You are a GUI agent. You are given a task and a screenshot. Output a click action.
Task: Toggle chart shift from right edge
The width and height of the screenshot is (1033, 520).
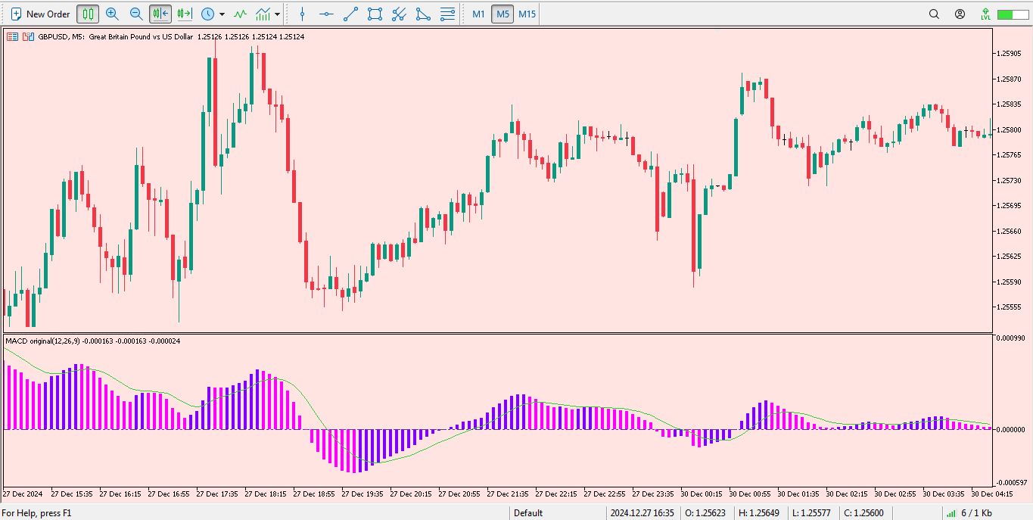pyautogui.click(x=184, y=14)
